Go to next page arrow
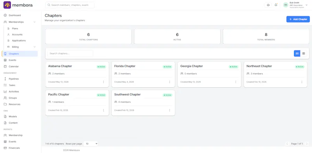 307,144
